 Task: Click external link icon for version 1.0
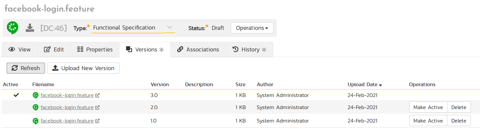[x=97, y=121]
